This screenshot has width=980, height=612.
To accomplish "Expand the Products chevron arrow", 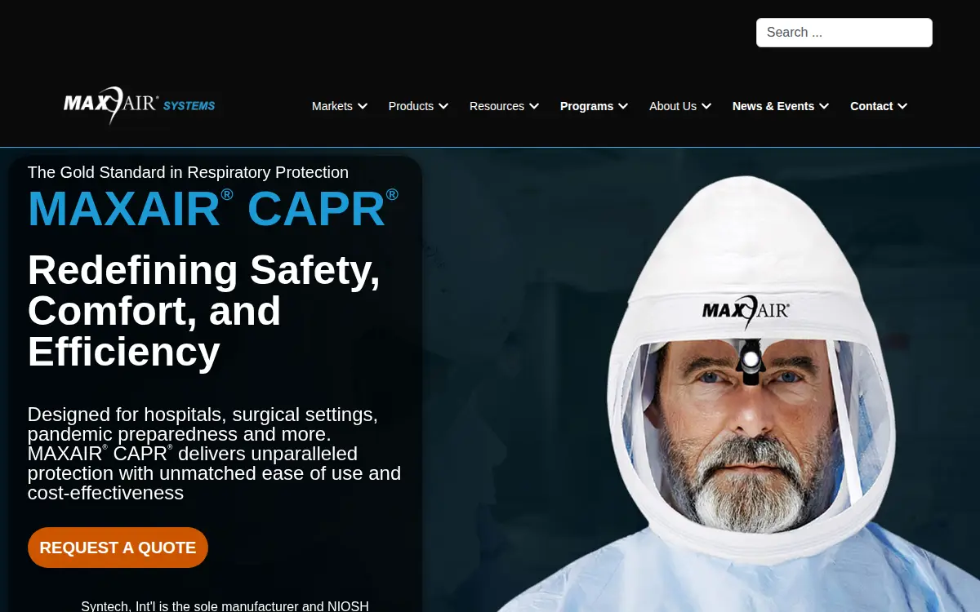I will 443,106.
